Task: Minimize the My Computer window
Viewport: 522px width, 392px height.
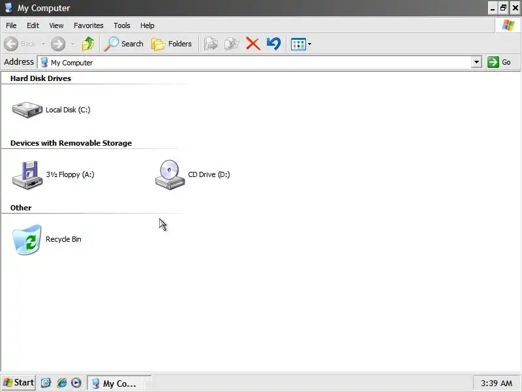Action: (493, 8)
